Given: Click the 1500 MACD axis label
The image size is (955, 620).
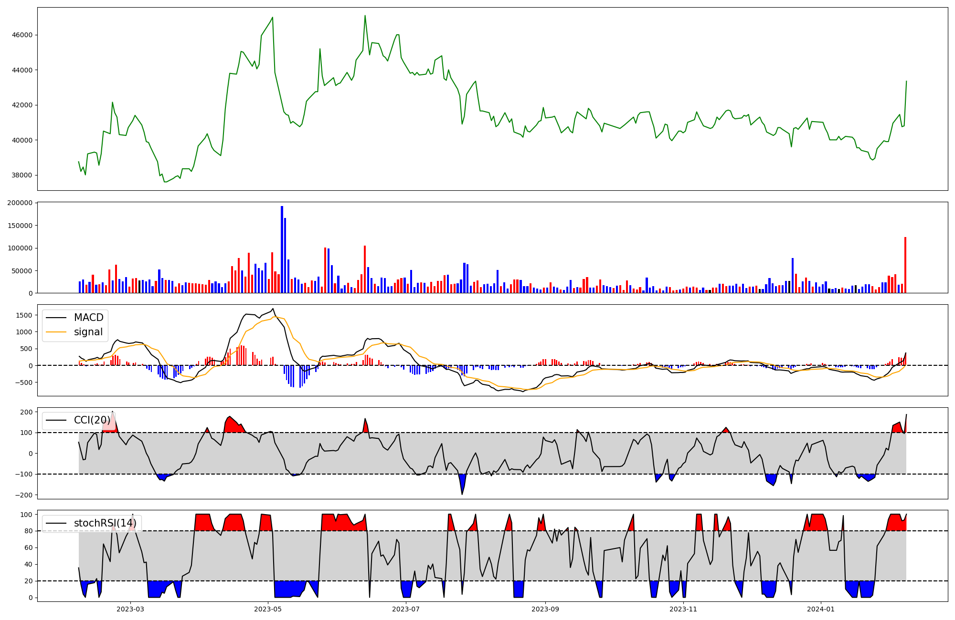Looking at the screenshot, I should point(24,315).
